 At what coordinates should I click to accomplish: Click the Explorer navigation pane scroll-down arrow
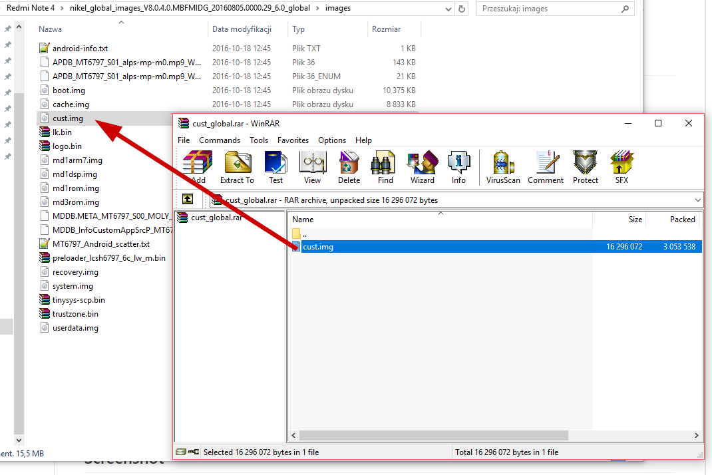(x=19, y=440)
